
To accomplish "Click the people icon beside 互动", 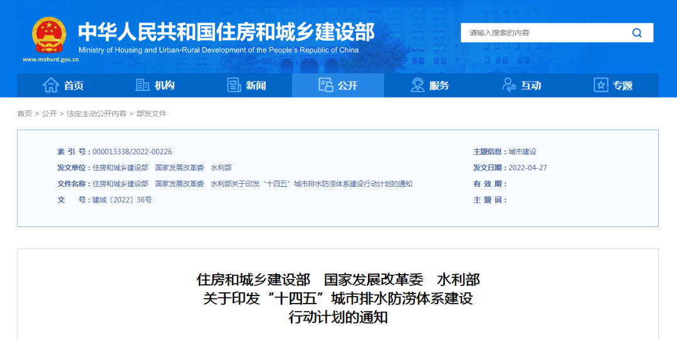I will point(509,85).
